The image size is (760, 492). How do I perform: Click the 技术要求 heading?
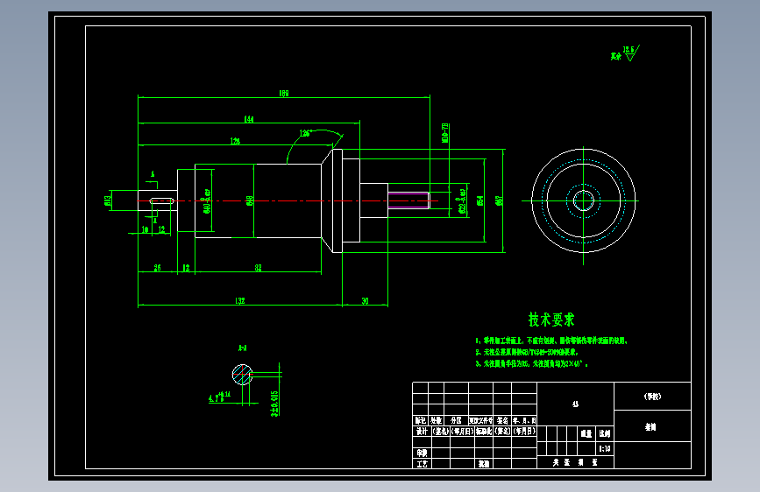[x=551, y=320]
